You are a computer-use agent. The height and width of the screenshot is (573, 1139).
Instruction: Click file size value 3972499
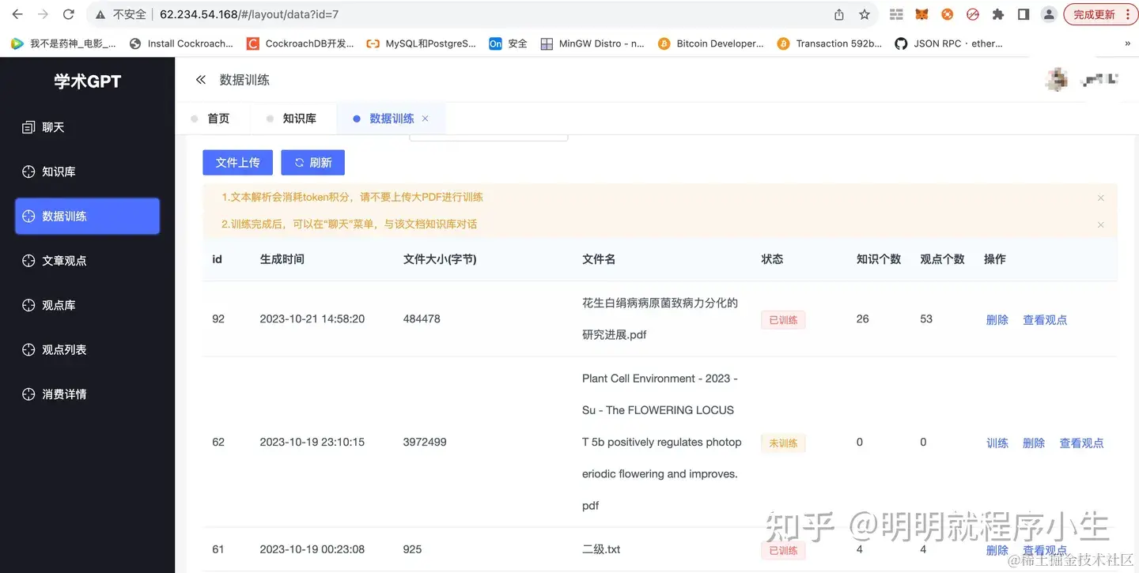click(x=425, y=442)
